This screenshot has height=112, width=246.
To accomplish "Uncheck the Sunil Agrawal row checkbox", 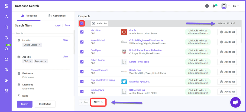I will pyautogui.click(x=82, y=91).
